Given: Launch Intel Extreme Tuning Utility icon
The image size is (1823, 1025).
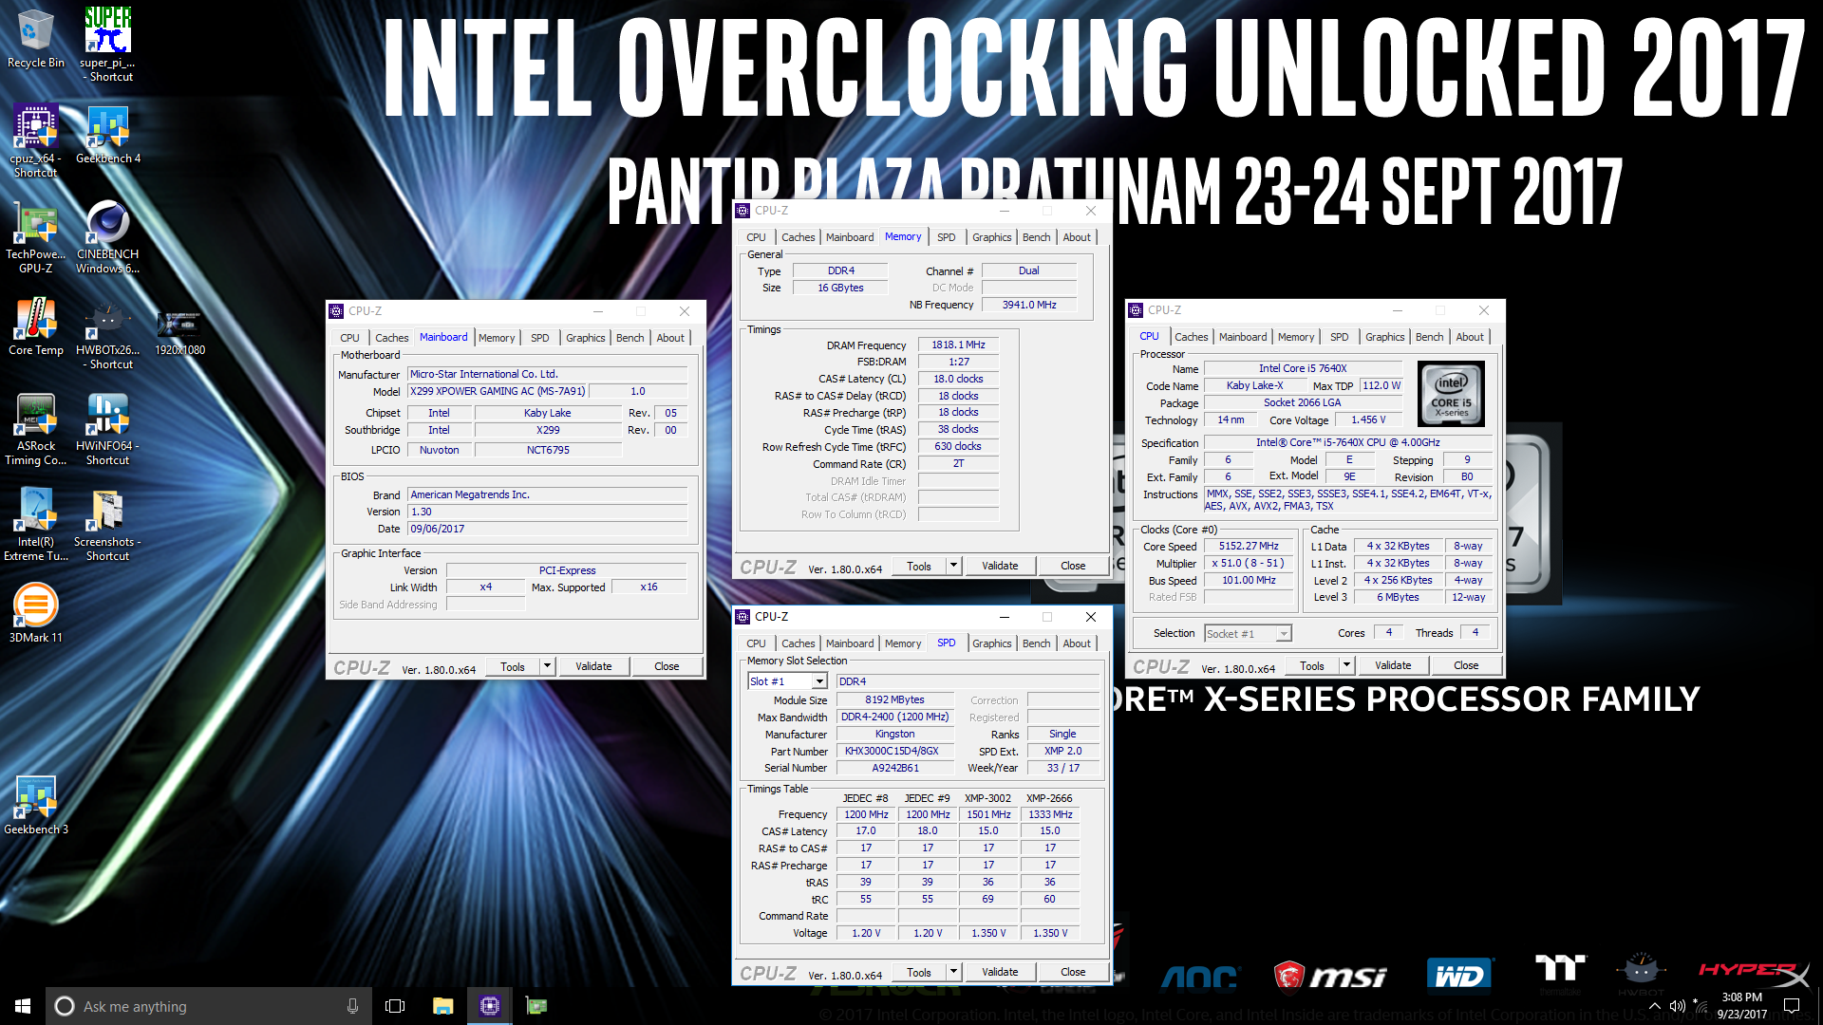Looking at the screenshot, I should pos(36,525).
